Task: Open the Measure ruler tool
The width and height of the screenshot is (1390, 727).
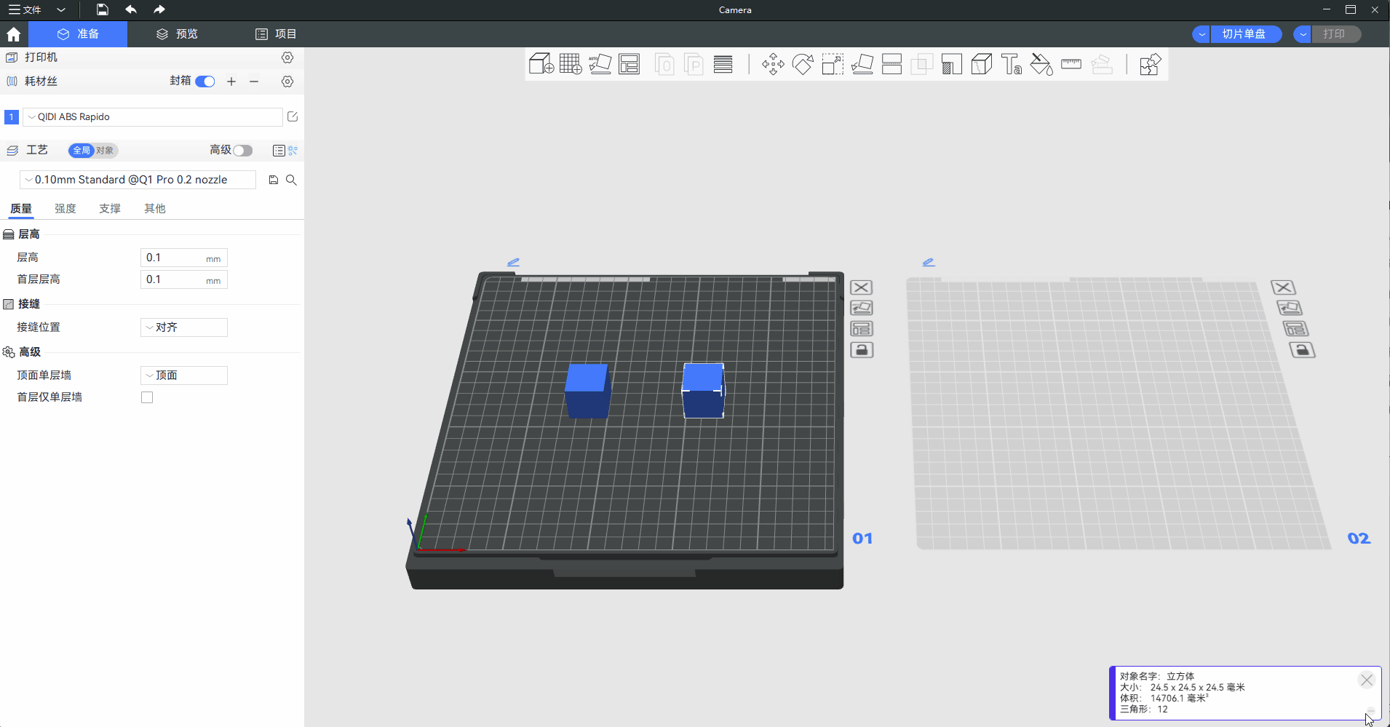Action: 1071,65
